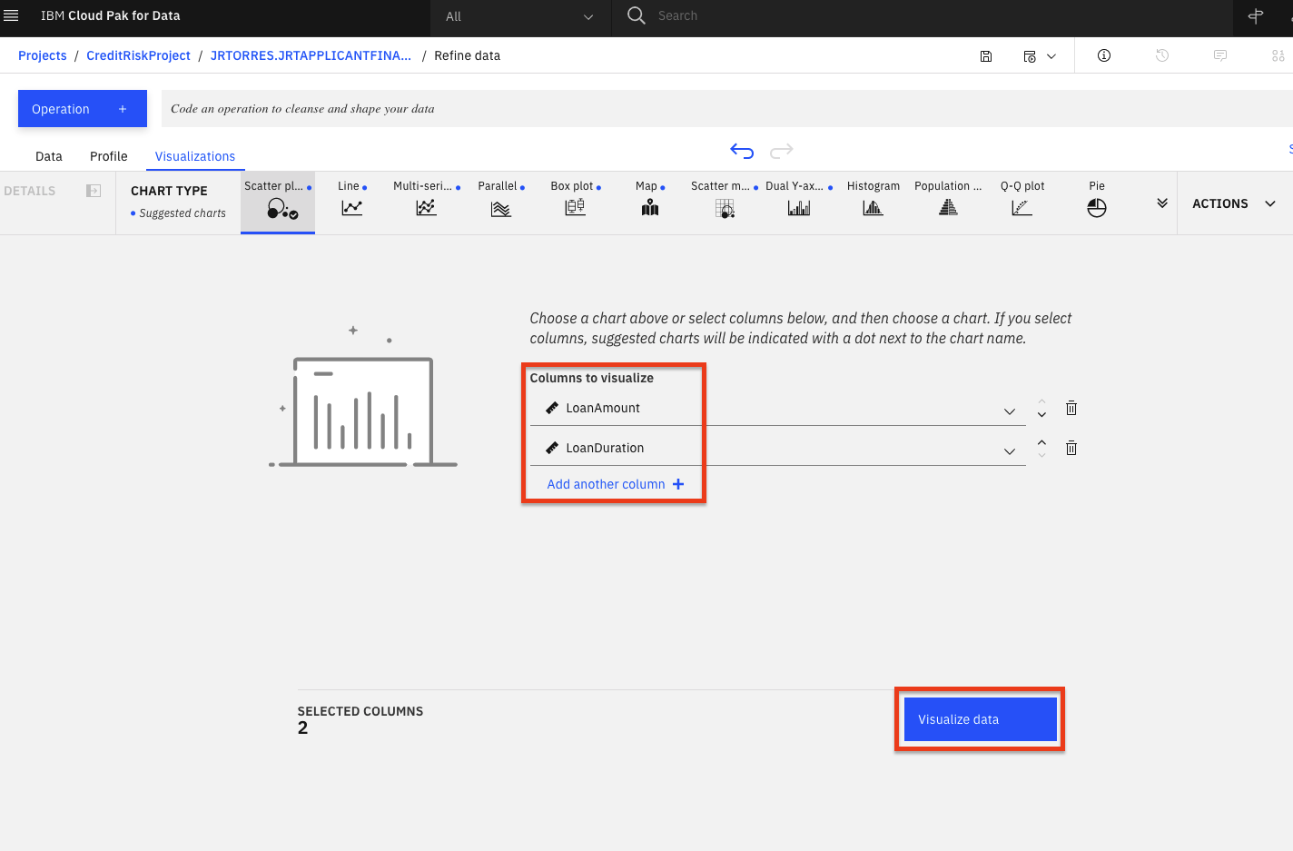
Task: Select the Line chart type
Action: 352,200
